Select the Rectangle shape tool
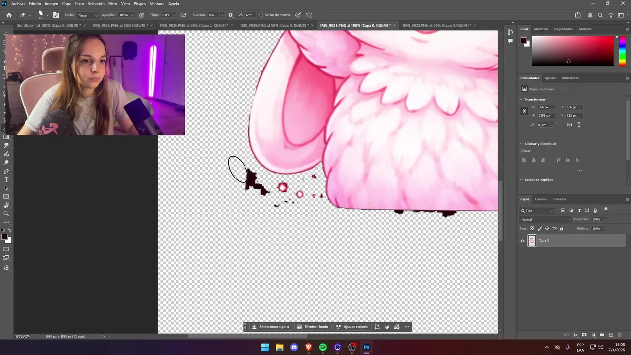 (x=6, y=197)
